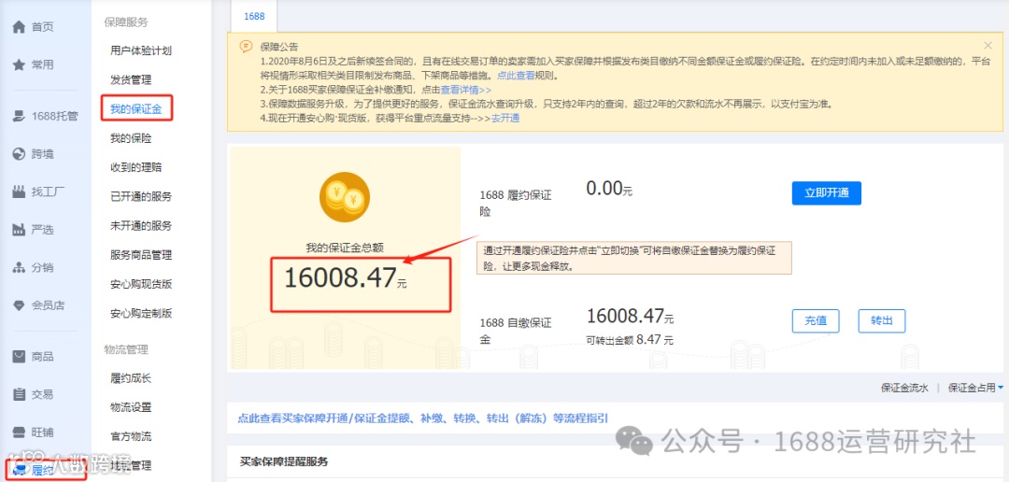
Task: Click the 16008.47元 total amount
Action: (x=346, y=278)
